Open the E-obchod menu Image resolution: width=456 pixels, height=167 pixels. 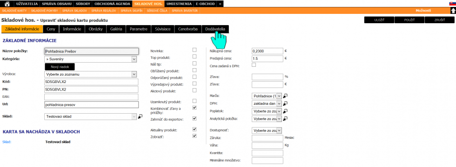point(205,4)
